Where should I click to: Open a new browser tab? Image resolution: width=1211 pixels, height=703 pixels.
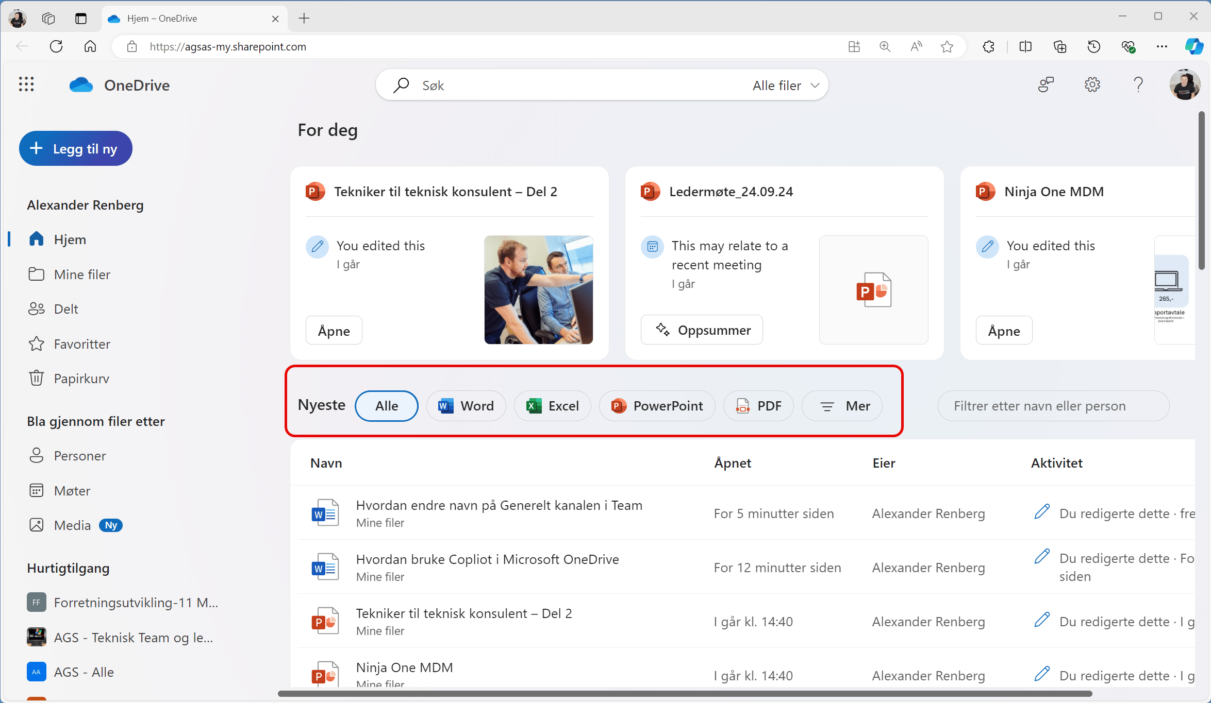[304, 19]
